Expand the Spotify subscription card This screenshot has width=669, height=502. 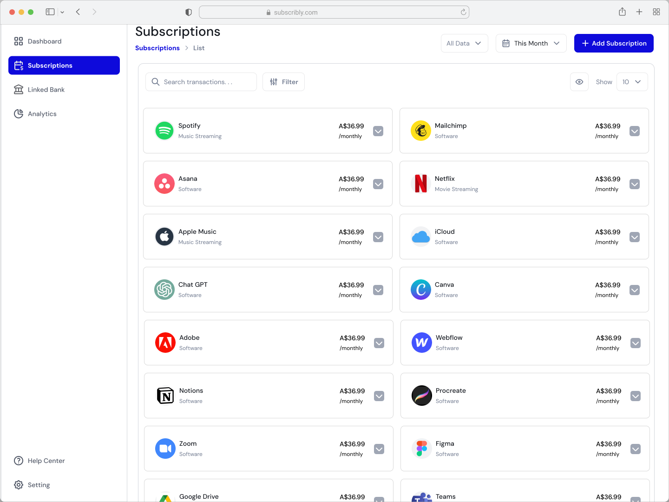pos(378,131)
